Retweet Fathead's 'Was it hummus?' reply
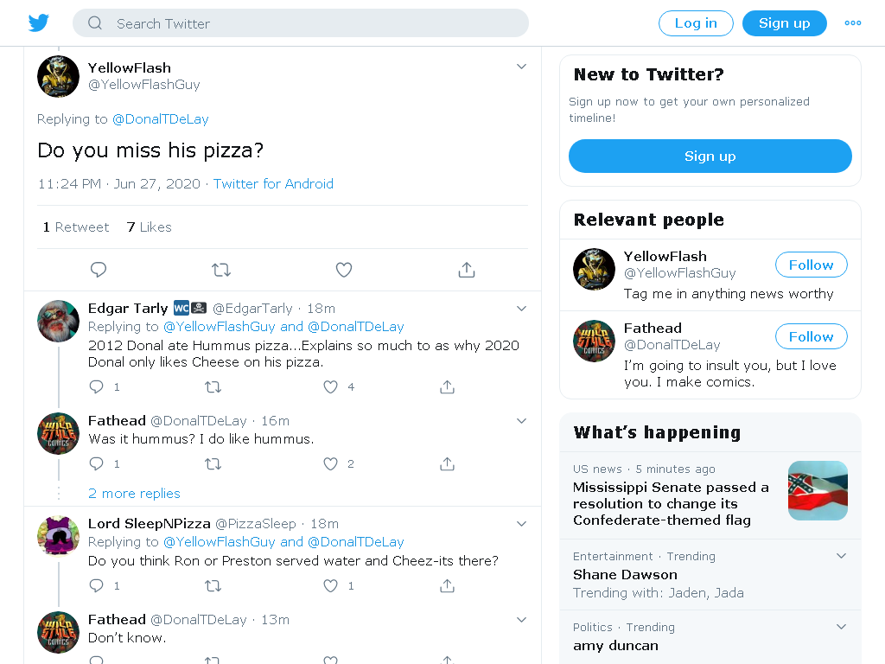This screenshot has height=664, width=885. click(x=213, y=464)
